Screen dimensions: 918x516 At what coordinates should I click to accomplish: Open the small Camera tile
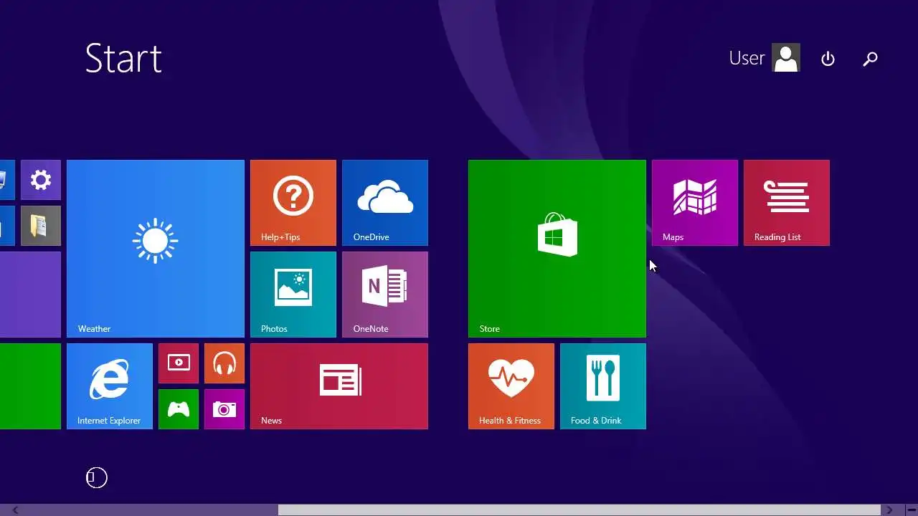pos(224,409)
